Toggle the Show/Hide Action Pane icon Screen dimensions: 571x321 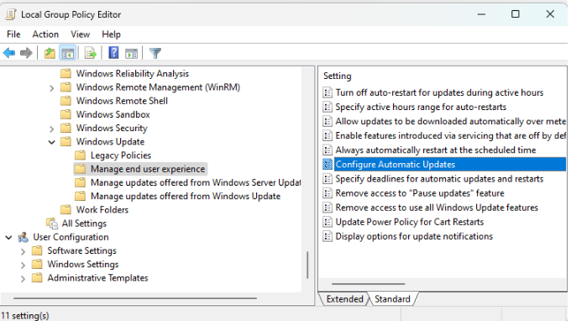point(132,53)
